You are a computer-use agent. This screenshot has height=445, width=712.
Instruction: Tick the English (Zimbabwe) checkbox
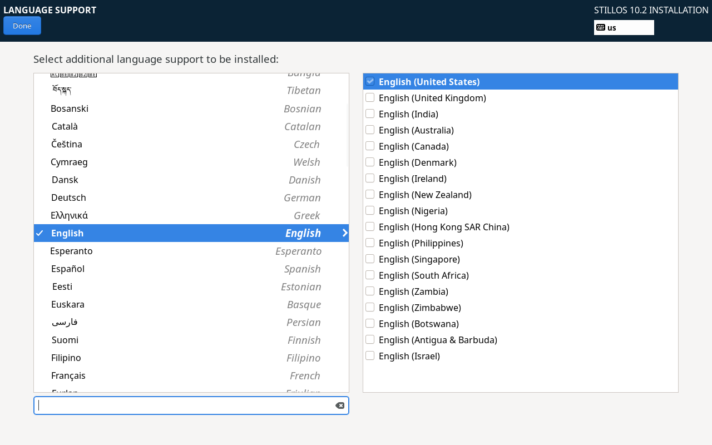point(370,307)
